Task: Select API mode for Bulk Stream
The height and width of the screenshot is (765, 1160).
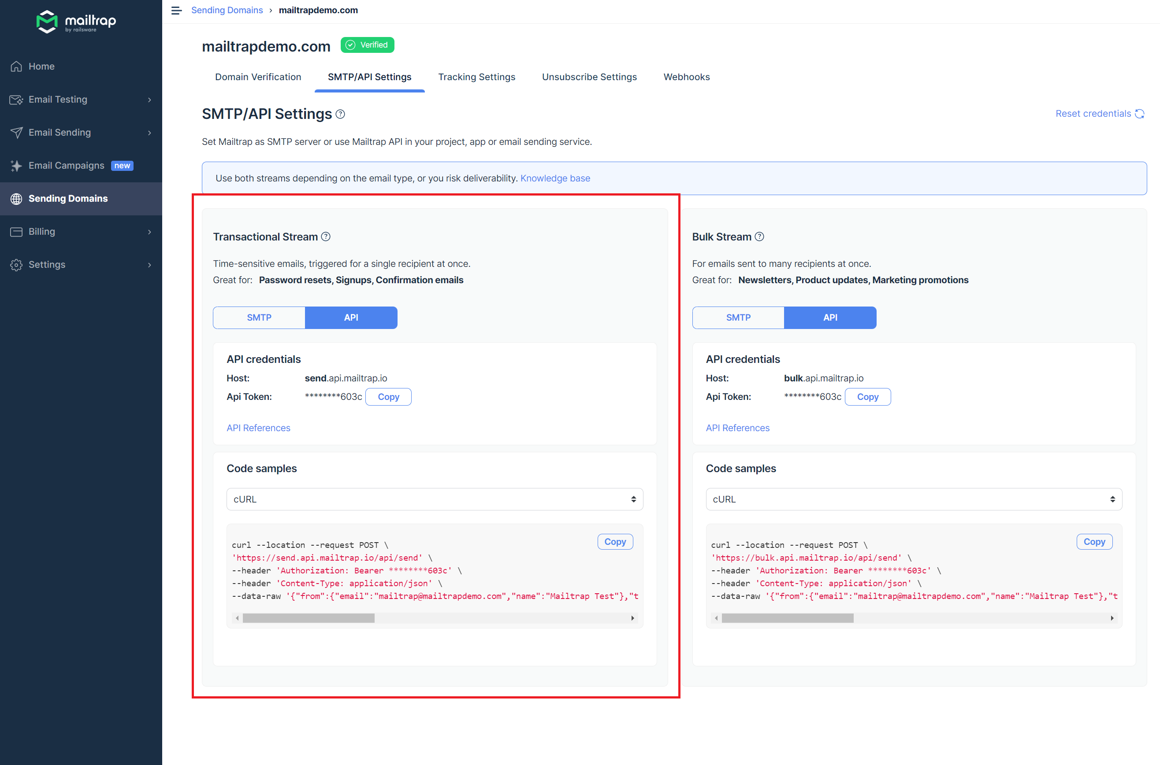Action: coord(830,317)
